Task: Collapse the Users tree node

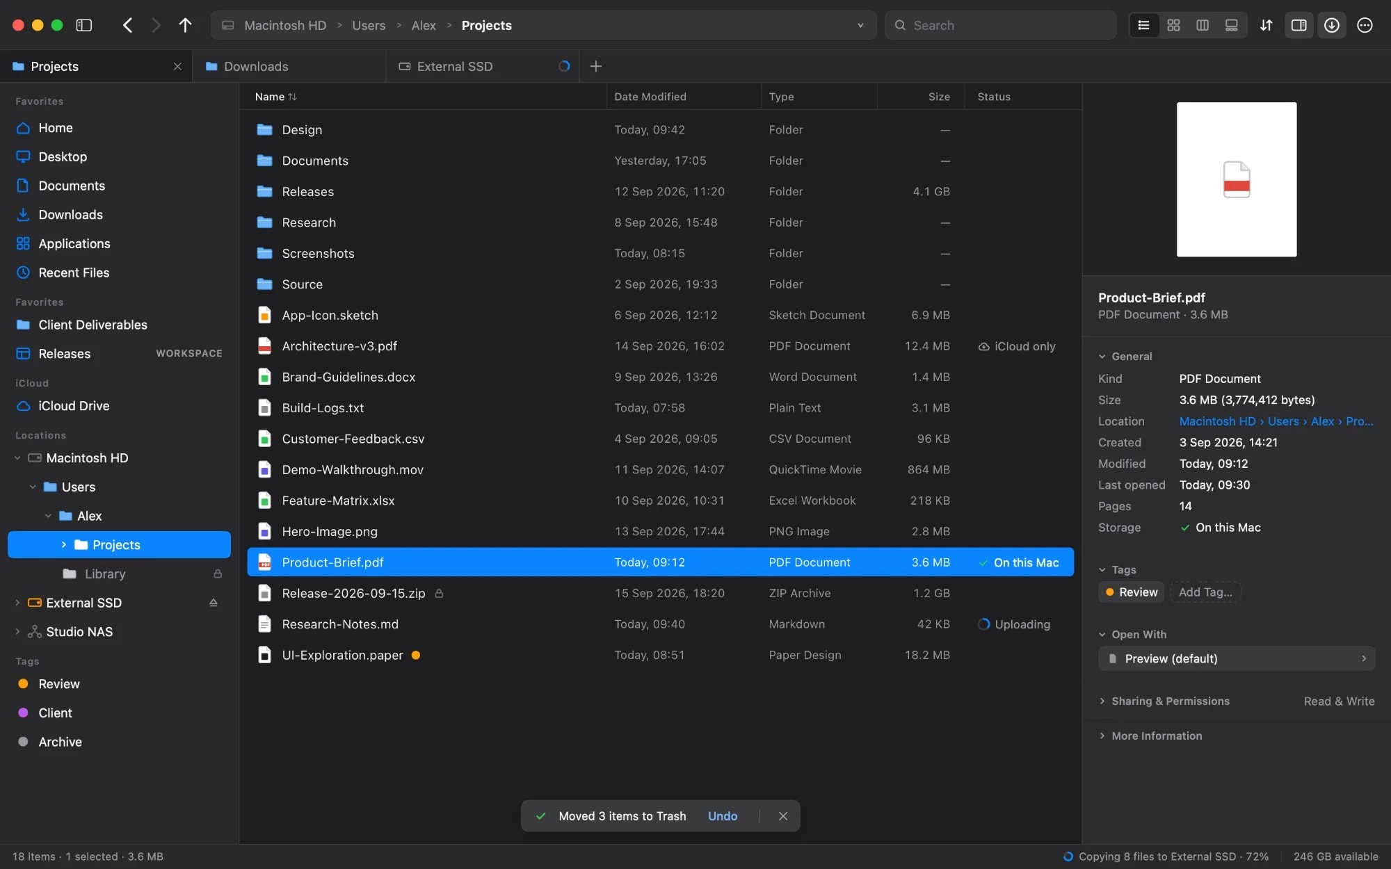Action: tap(33, 487)
